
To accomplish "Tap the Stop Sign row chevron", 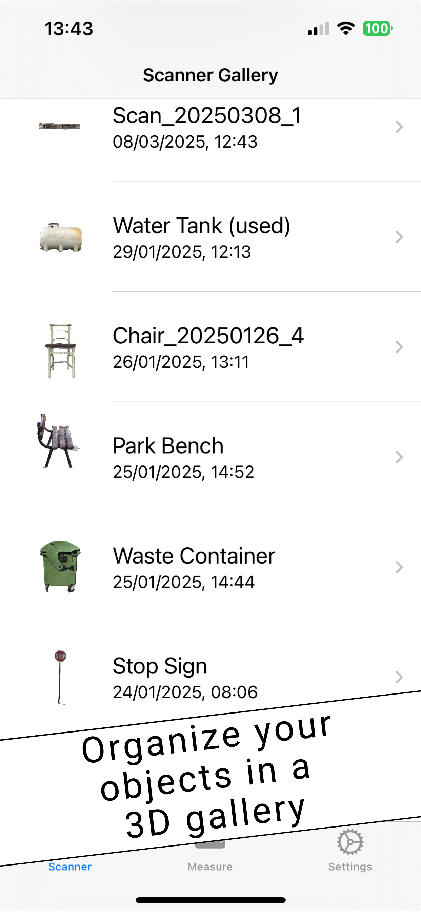I will [x=399, y=677].
